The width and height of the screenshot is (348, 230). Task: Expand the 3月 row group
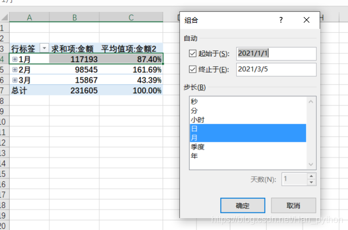(15, 80)
